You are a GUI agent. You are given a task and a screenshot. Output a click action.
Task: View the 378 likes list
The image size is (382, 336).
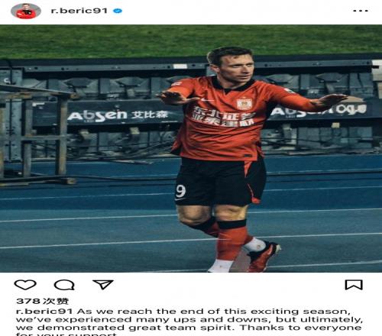click(42, 301)
